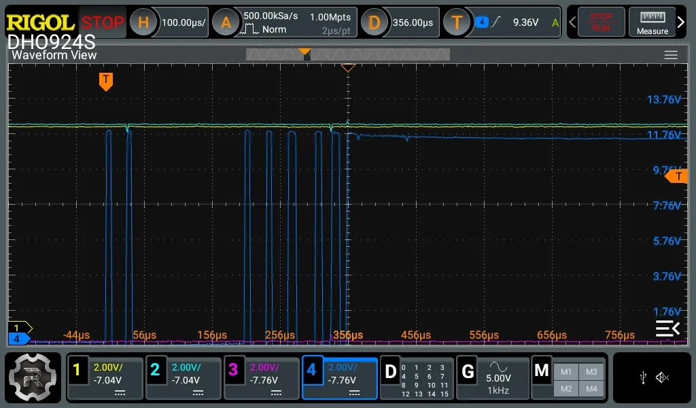Click the acquisition mode Norm label
Image resolution: width=696 pixels, height=408 pixels.
coord(274,29)
